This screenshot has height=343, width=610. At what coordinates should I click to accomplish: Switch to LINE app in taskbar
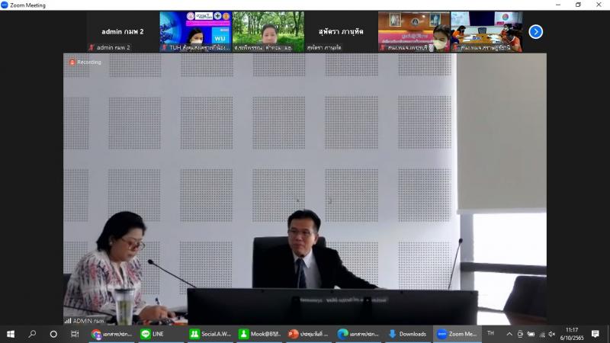pyautogui.click(x=161, y=334)
